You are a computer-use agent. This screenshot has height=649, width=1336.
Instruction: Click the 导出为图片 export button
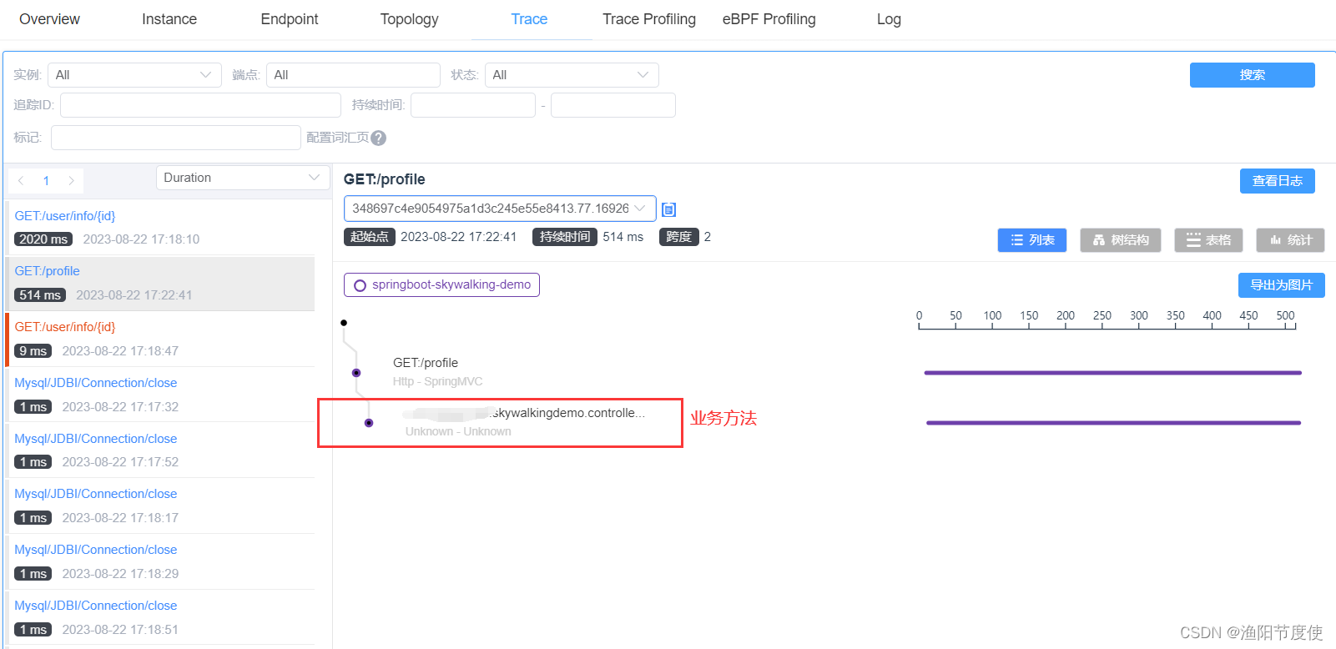point(1281,285)
